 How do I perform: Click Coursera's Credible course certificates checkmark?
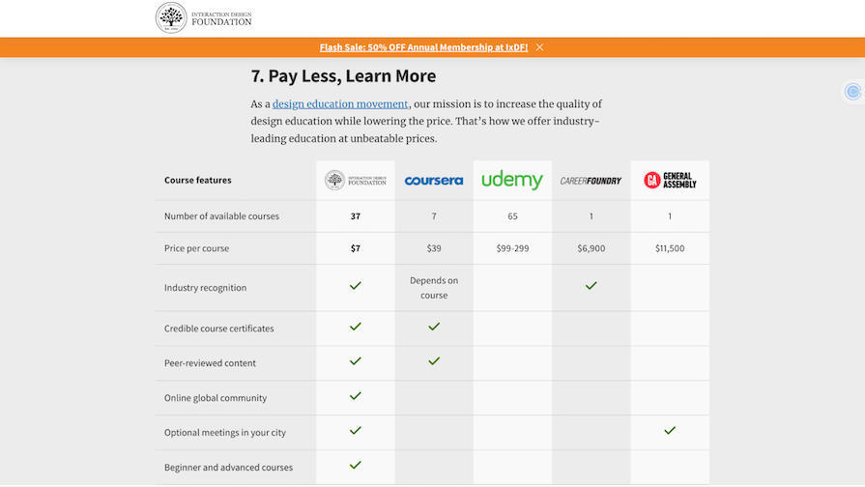[434, 327]
